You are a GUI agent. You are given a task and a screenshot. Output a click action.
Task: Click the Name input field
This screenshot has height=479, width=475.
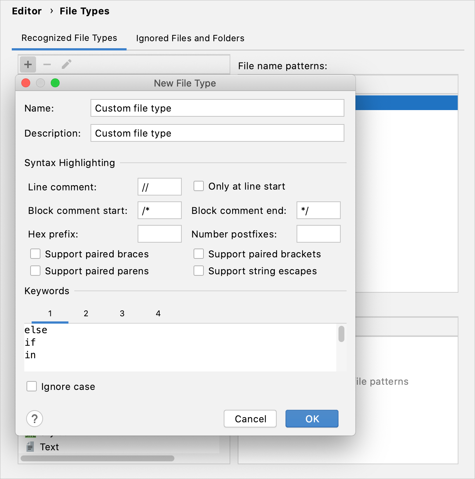(x=217, y=108)
